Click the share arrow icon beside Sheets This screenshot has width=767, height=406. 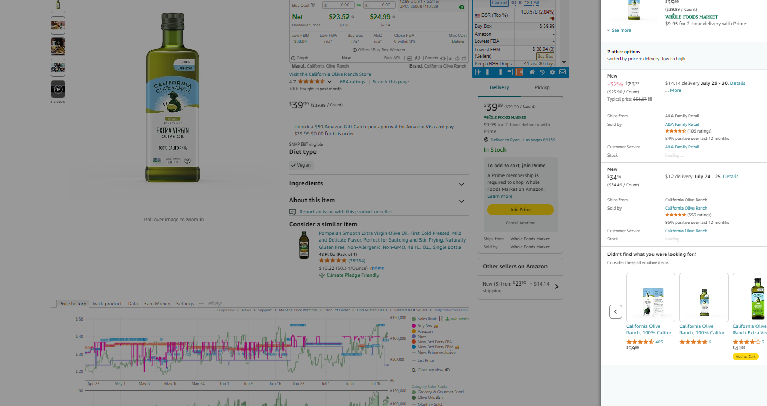(457, 58)
